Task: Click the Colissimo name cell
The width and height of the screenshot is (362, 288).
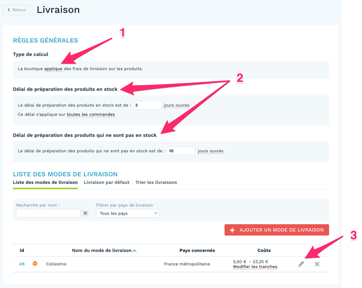Action: point(56,264)
